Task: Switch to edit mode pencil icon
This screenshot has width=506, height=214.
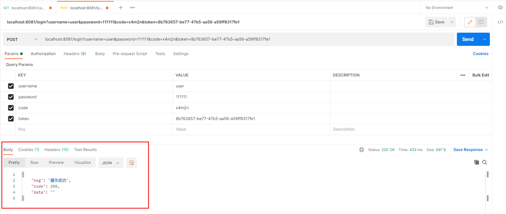Action: click(470, 22)
